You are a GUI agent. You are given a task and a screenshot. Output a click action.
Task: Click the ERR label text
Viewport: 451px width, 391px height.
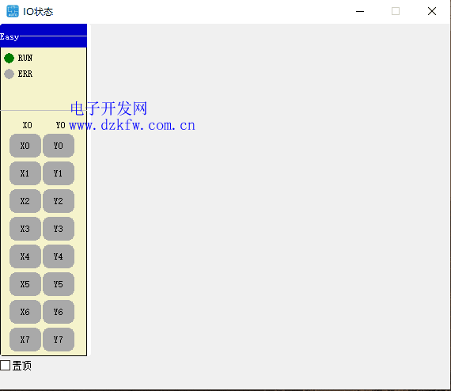point(25,74)
